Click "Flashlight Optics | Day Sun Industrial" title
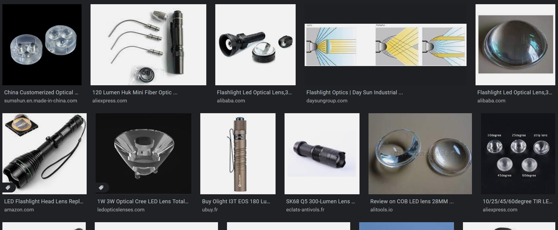The width and height of the screenshot is (558, 230). point(352,92)
